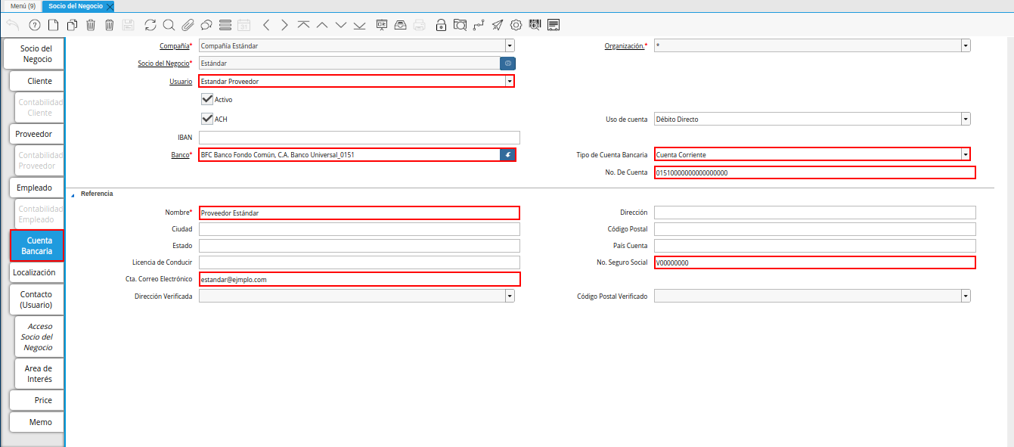
Task: Go to the next record down arrow
Action: pyautogui.click(x=340, y=25)
